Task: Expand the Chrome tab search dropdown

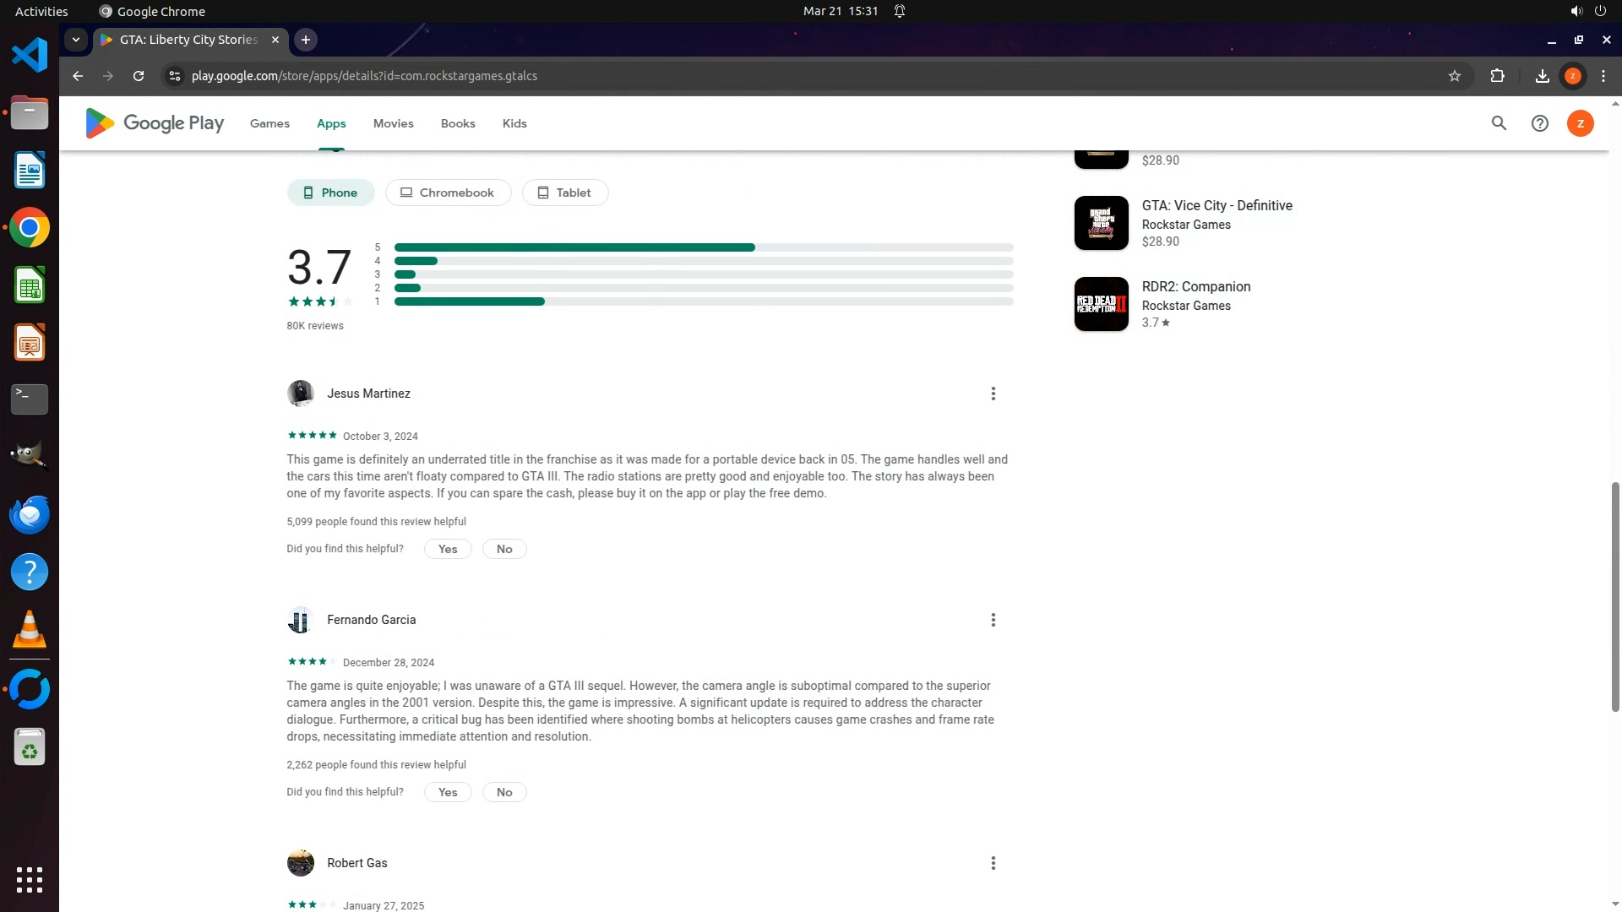Action: coord(76,40)
